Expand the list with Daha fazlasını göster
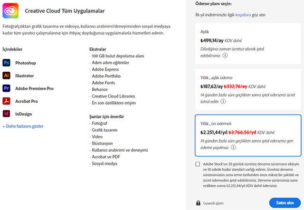This screenshot has width=304, height=210. 23,126
